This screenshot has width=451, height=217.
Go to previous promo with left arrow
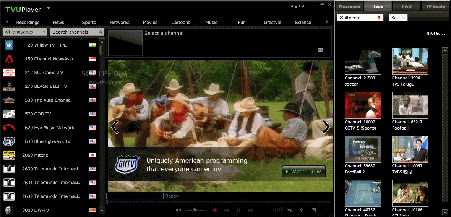pos(115,127)
